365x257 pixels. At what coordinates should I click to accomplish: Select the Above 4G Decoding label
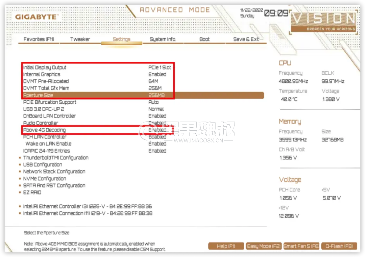pyautogui.click(x=44, y=130)
